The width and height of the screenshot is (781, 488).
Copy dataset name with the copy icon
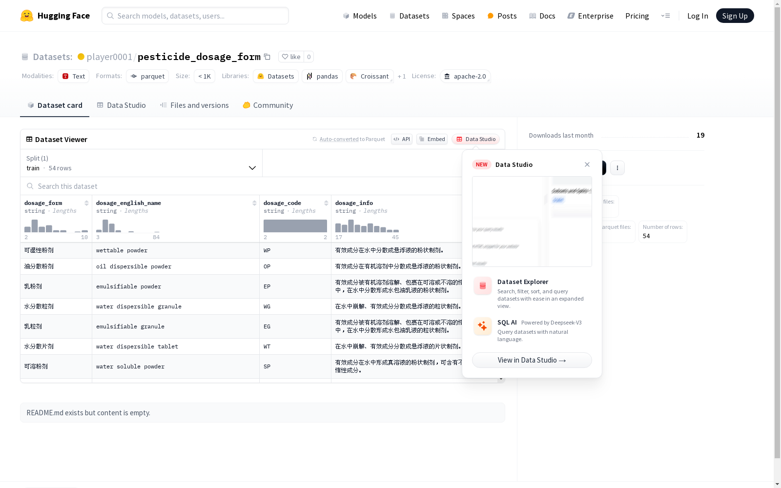tap(267, 57)
